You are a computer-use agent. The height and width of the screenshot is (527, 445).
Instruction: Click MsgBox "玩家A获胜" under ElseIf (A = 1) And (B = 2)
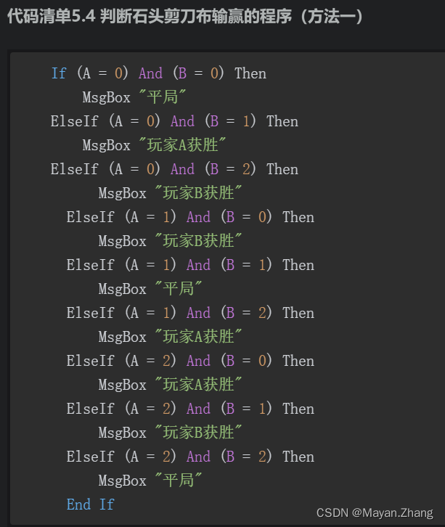point(170,337)
